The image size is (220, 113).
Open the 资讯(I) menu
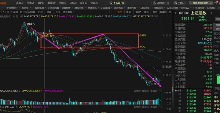pyautogui.click(x=41, y=3)
